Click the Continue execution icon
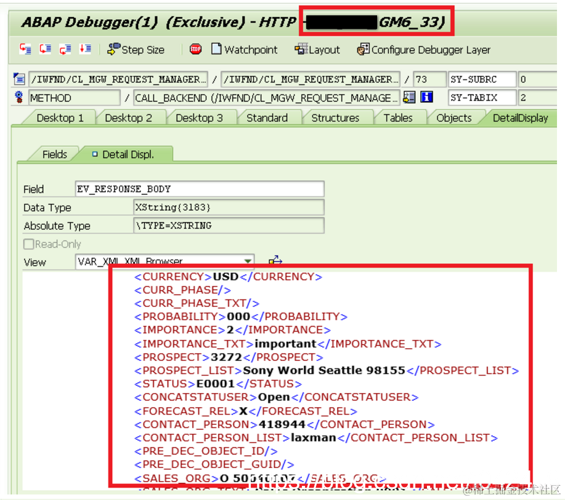 [85, 49]
